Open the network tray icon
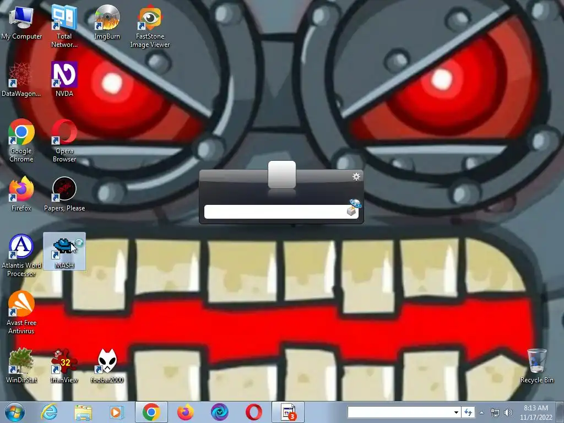 (495, 413)
